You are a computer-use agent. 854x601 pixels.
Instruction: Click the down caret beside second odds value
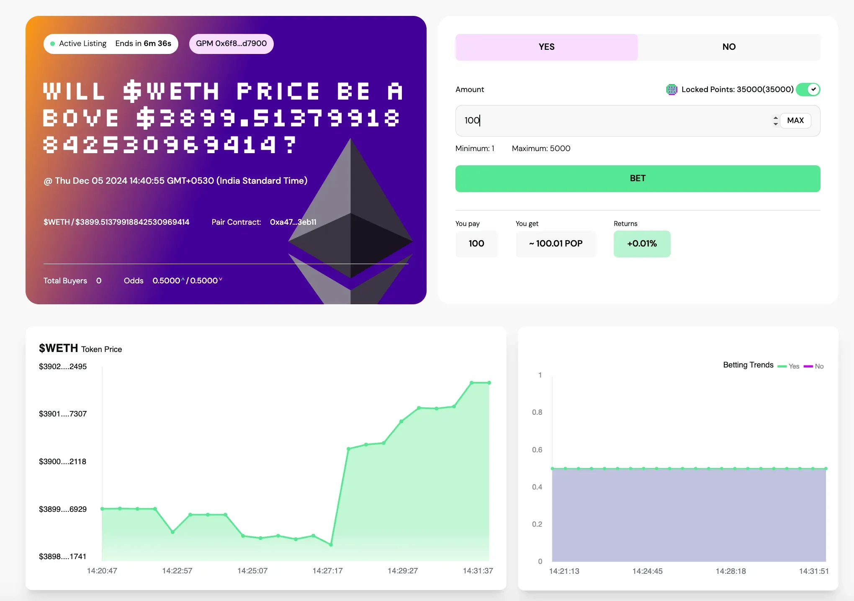pyautogui.click(x=221, y=279)
